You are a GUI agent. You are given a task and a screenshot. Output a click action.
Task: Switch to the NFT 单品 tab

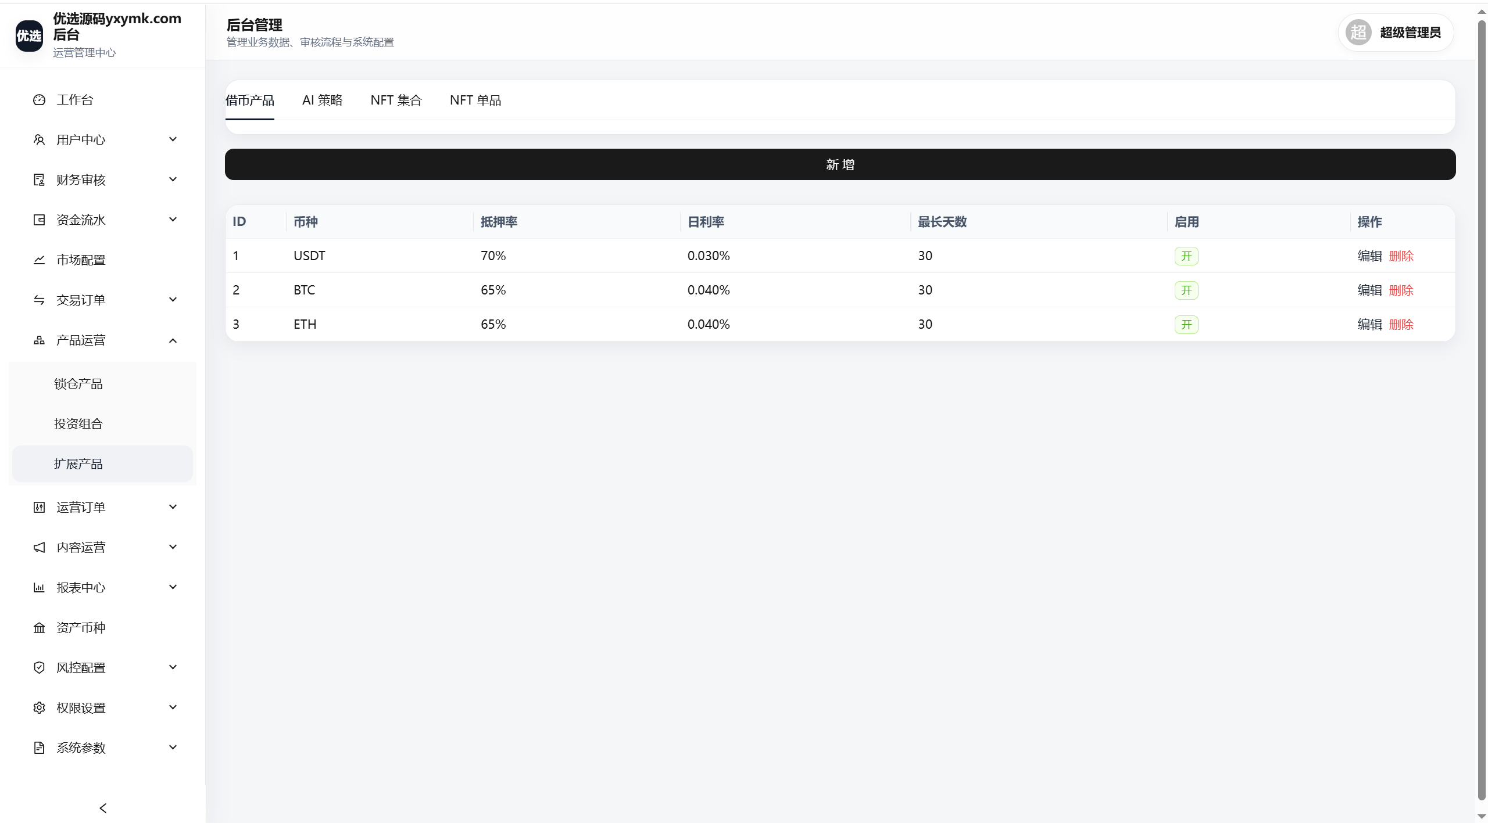tap(475, 100)
